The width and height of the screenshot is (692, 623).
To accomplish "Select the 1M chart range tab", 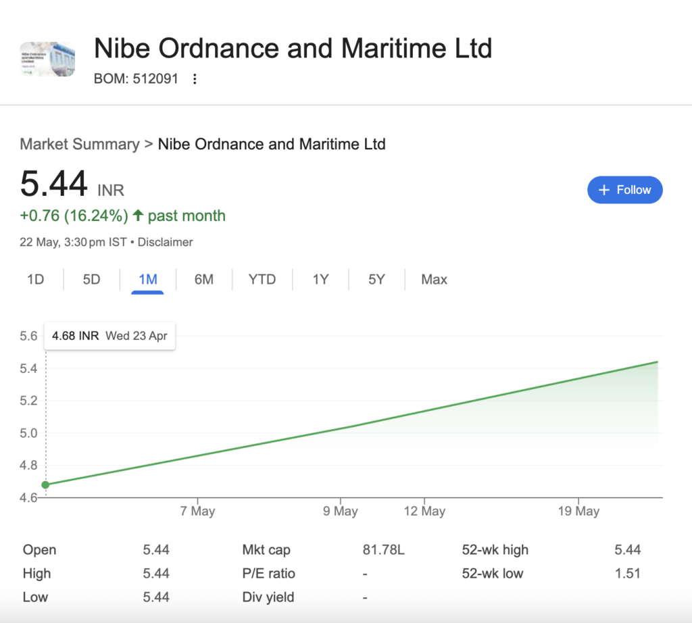I will click(x=148, y=279).
